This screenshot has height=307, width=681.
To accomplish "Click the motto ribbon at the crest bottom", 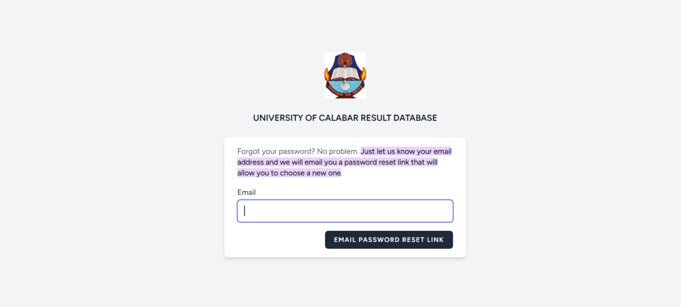I will (345, 94).
